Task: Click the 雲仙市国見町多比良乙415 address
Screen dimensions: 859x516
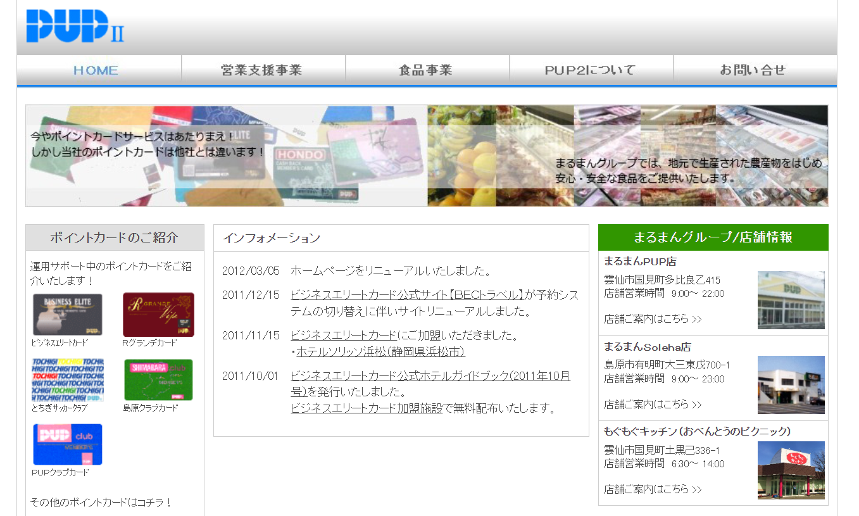Action: point(662,280)
